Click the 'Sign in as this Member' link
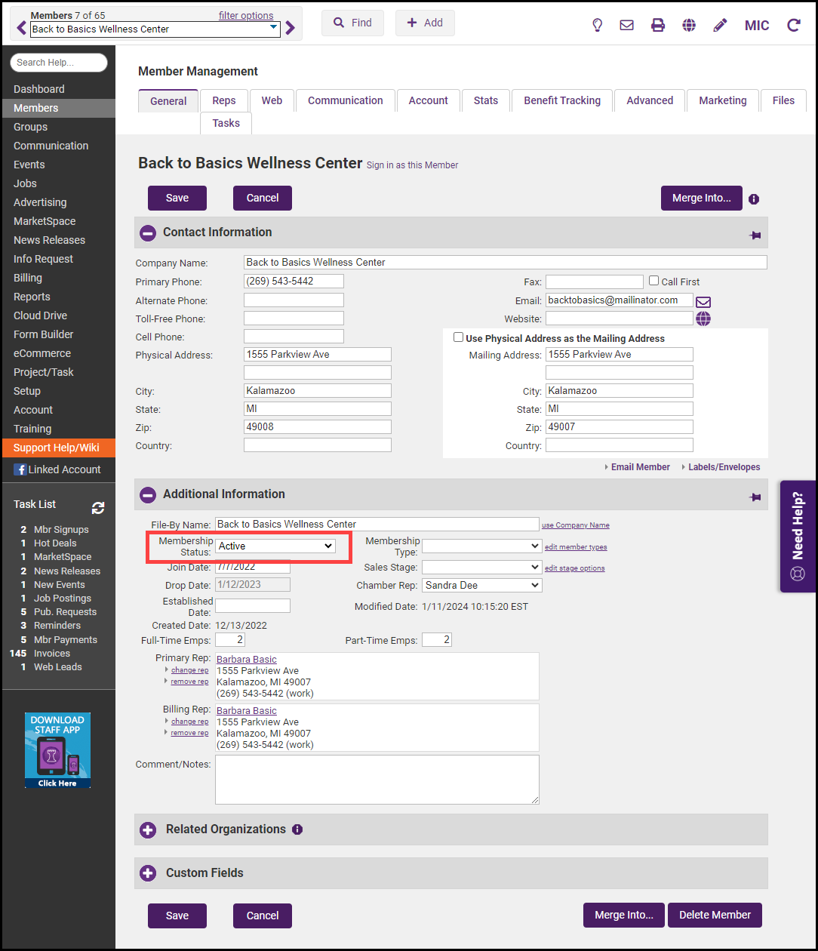The width and height of the screenshot is (818, 951). pyautogui.click(x=412, y=165)
